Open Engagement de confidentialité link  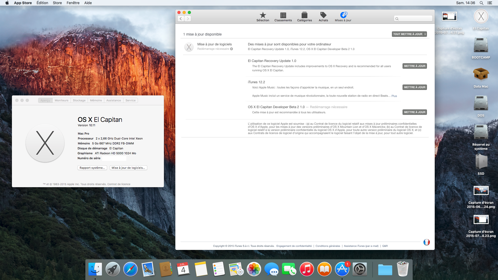[x=294, y=246]
